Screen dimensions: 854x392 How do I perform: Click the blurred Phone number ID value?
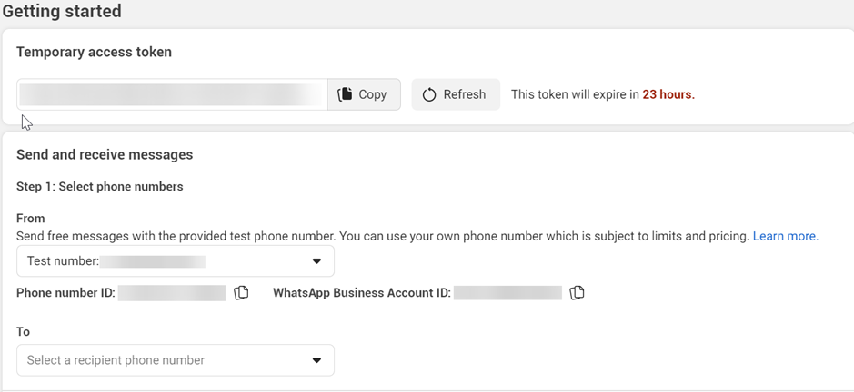click(x=172, y=293)
